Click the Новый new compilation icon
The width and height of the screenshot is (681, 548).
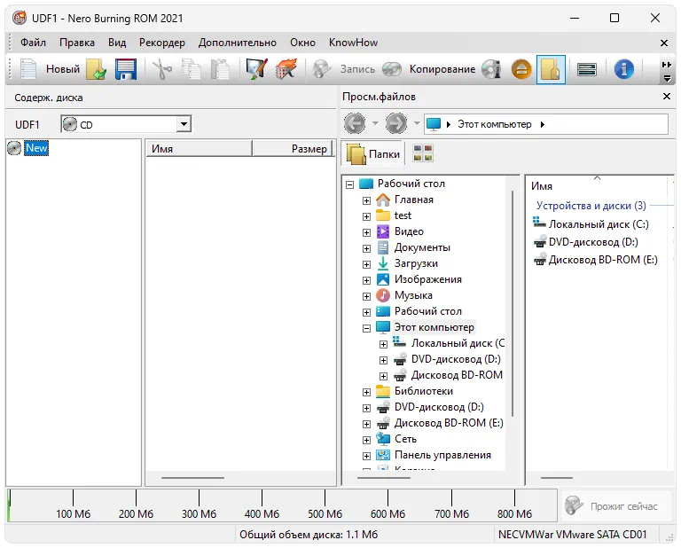(28, 69)
